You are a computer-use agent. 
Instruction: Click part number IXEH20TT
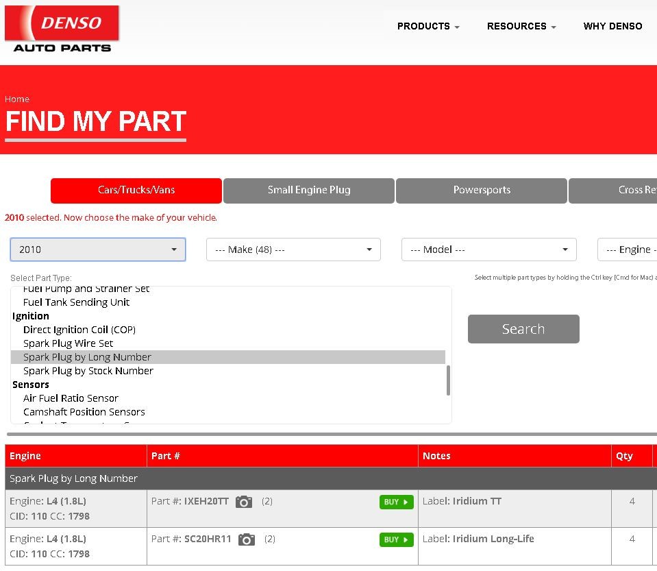207,501
